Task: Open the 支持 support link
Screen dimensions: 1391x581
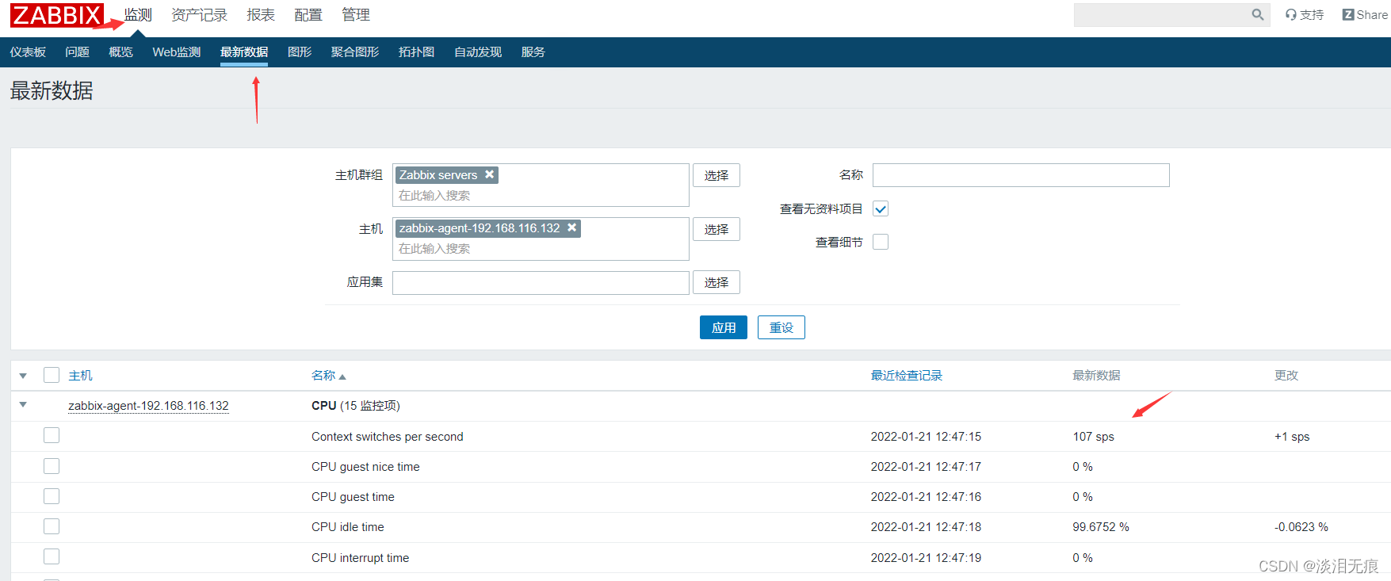Action: (x=1305, y=14)
